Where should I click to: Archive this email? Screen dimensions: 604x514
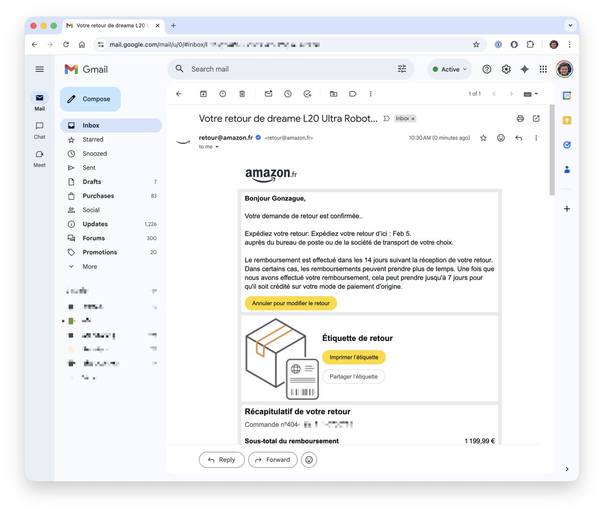(x=203, y=94)
